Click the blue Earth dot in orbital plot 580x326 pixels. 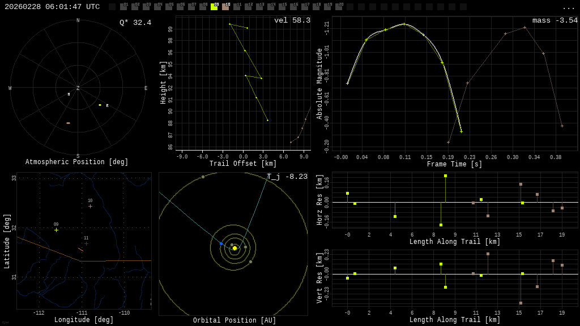pyautogui.click(x=221, y=243)
